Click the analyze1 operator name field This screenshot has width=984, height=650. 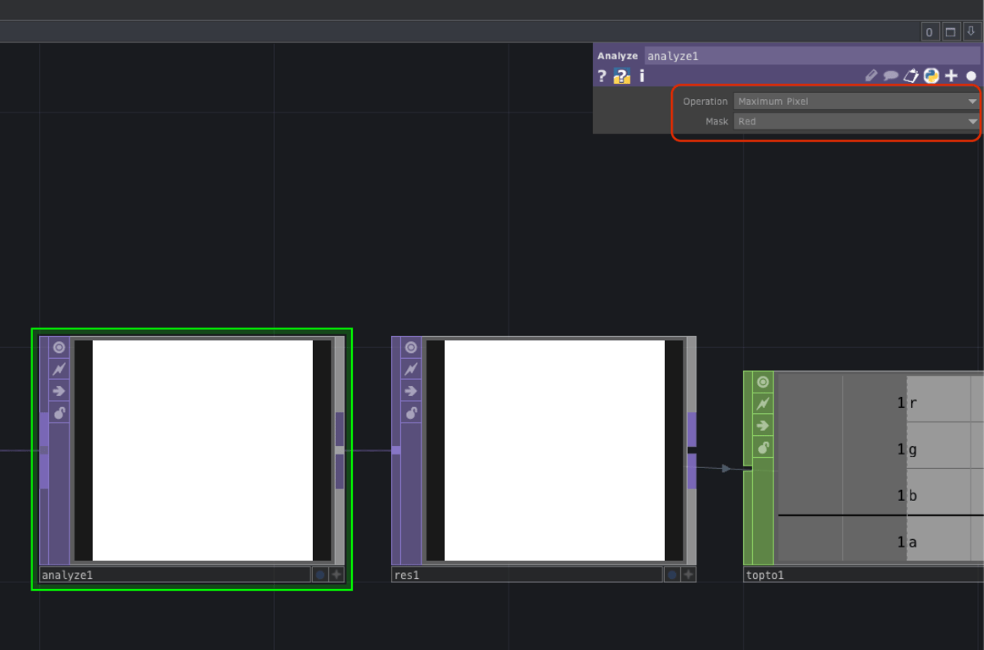[812, 56]
